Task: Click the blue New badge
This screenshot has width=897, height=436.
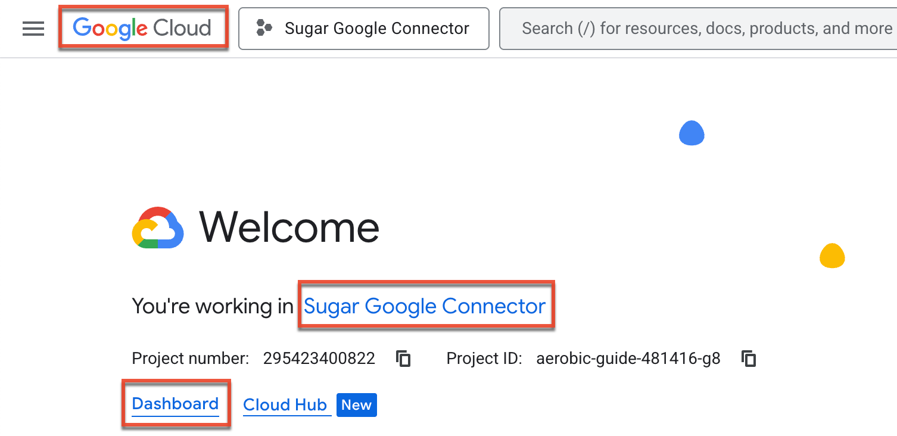Action: tap(356, 405)
